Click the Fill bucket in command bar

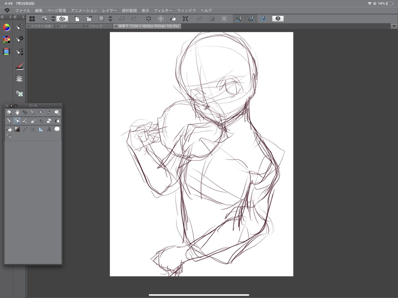tap(173, 19)
